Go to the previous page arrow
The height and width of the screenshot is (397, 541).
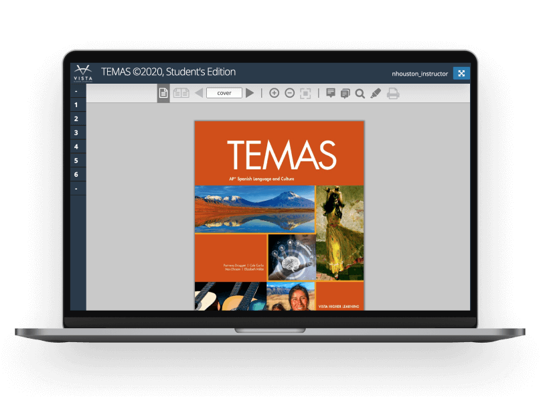(x=199, y=93)
